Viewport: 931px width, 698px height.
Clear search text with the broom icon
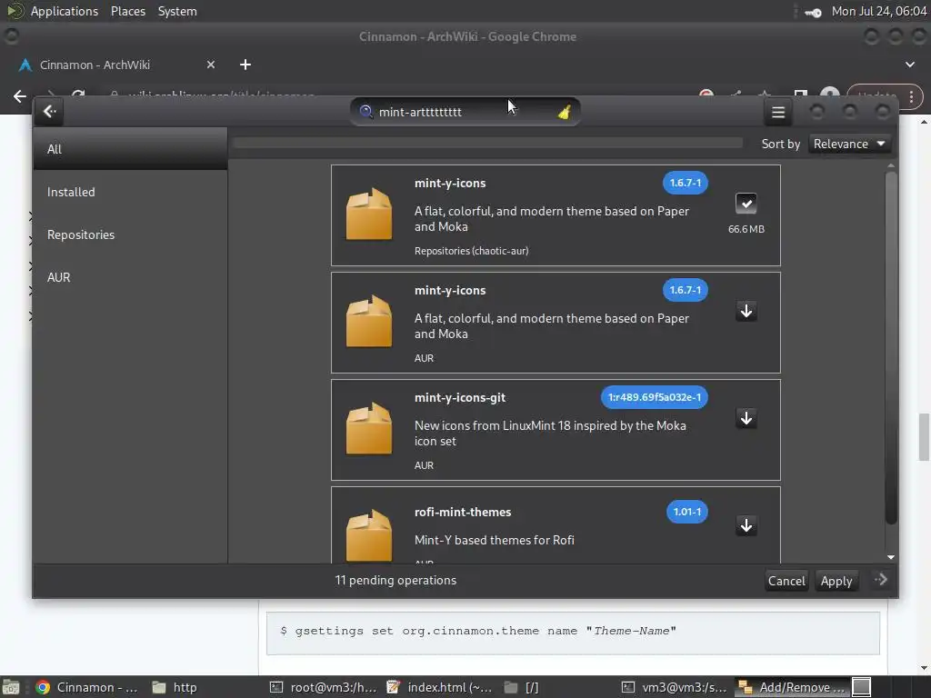click(564, 112)
